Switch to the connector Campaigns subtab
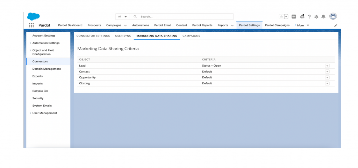The image size is (358, 168). click(191, 36)
